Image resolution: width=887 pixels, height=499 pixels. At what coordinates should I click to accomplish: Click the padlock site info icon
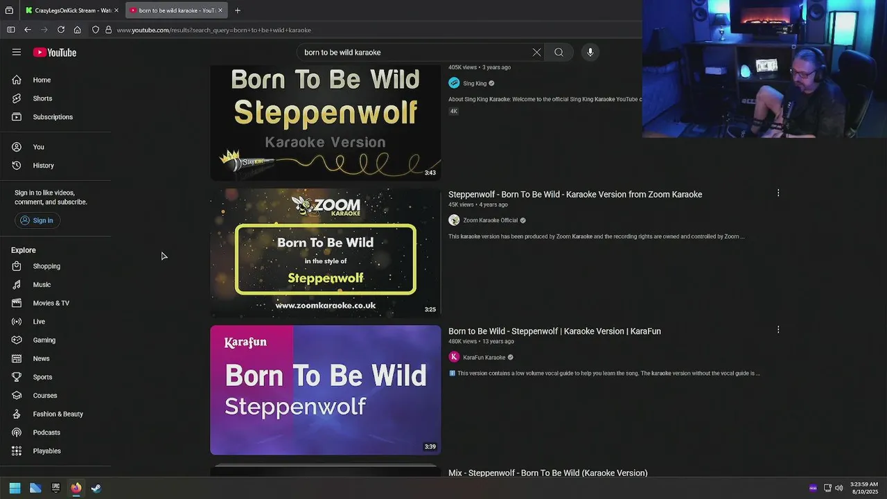108,30
